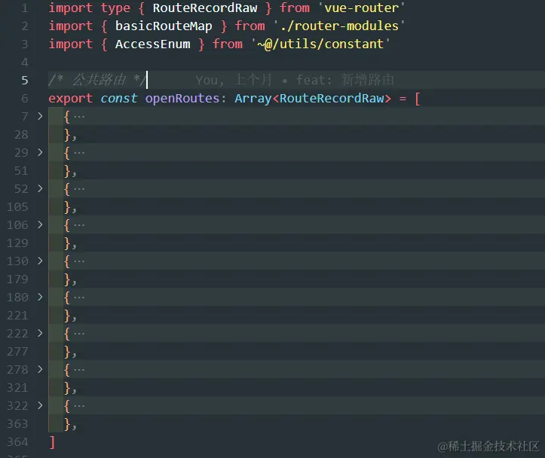Click AccessEnum identifier on line 3
The height and width of the screenshot is (458, 545).
[x=153, y=44]
